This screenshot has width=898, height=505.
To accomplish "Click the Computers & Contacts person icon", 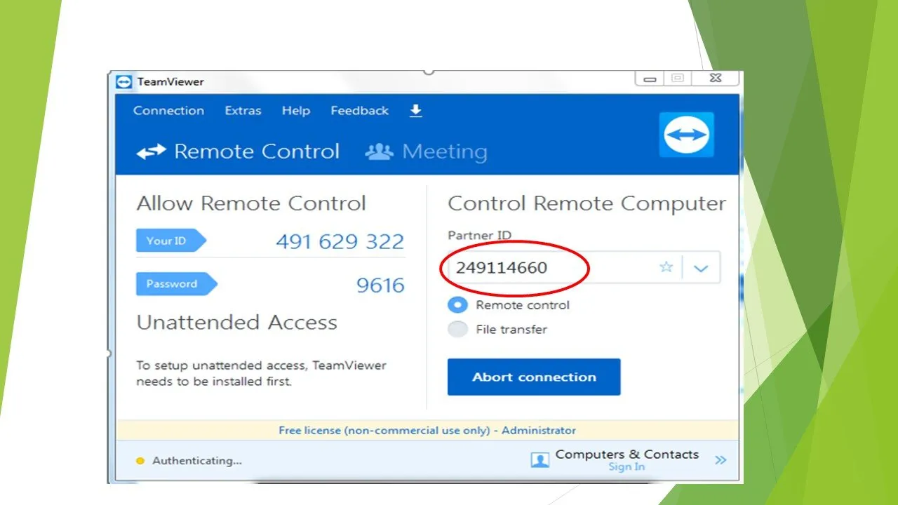I will pos(540,460).
